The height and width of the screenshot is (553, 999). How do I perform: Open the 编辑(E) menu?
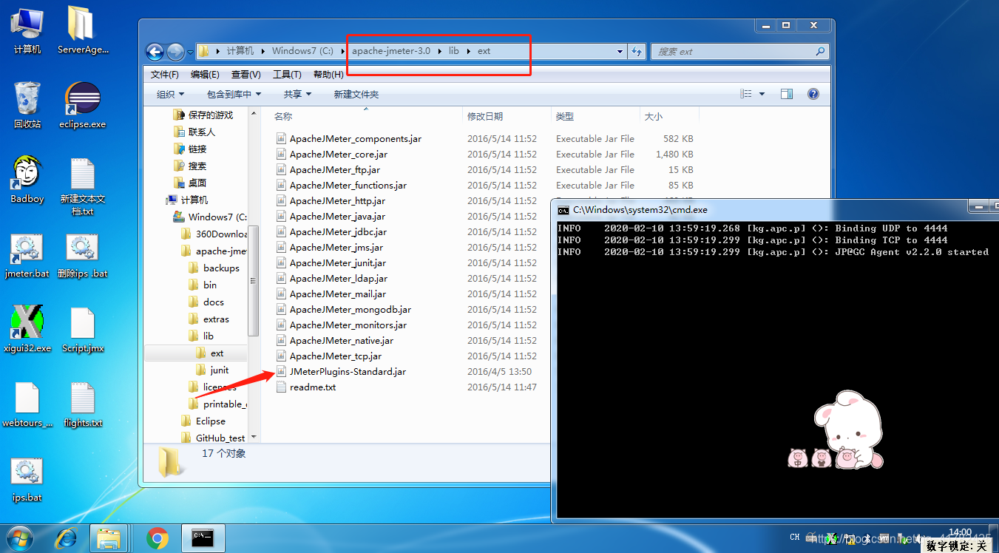pyautogui.click(x=205, y=75)
